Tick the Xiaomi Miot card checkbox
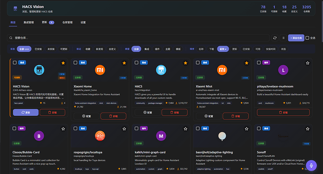The height and width of the screenshot is (174, 323). [x=198, y=62]
